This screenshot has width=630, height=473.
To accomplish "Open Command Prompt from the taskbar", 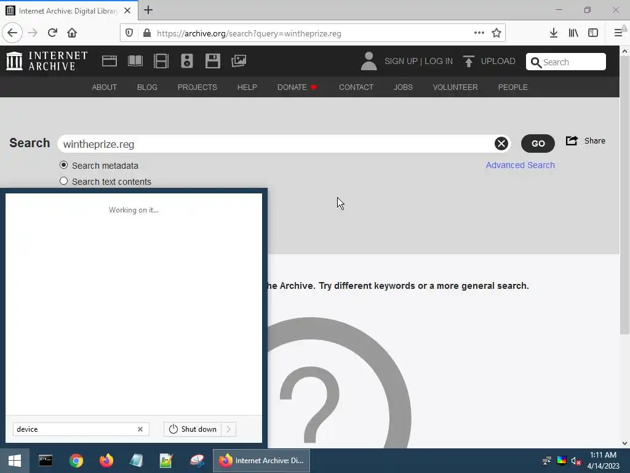I will click(x=46, y=461).
